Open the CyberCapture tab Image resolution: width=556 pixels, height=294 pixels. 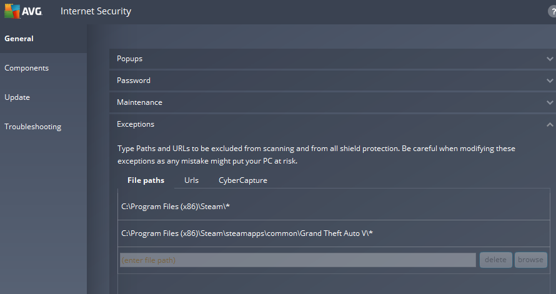pos(242,180)
